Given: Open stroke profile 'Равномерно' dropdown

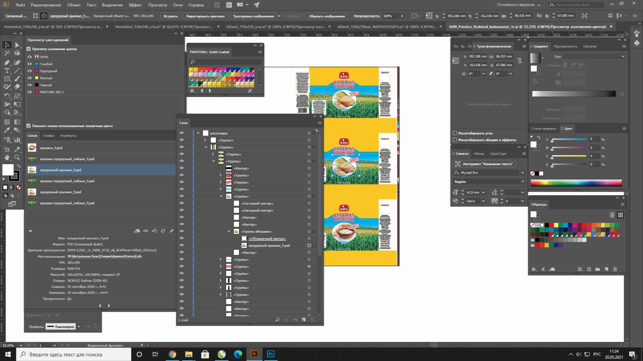Looking at the screenshot, I should pos(79,326).
